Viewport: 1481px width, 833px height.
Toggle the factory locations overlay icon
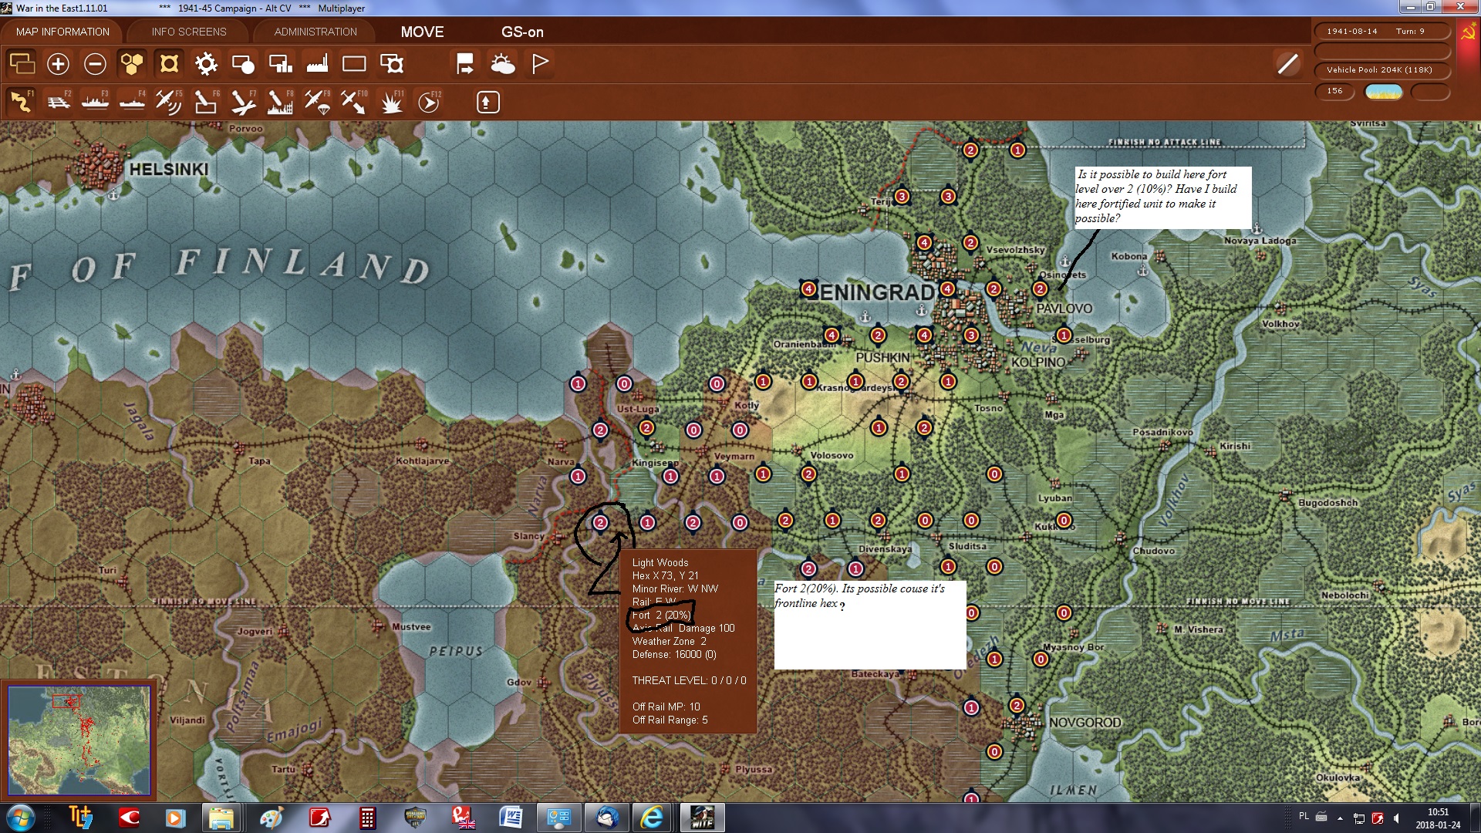click(317, 64)
